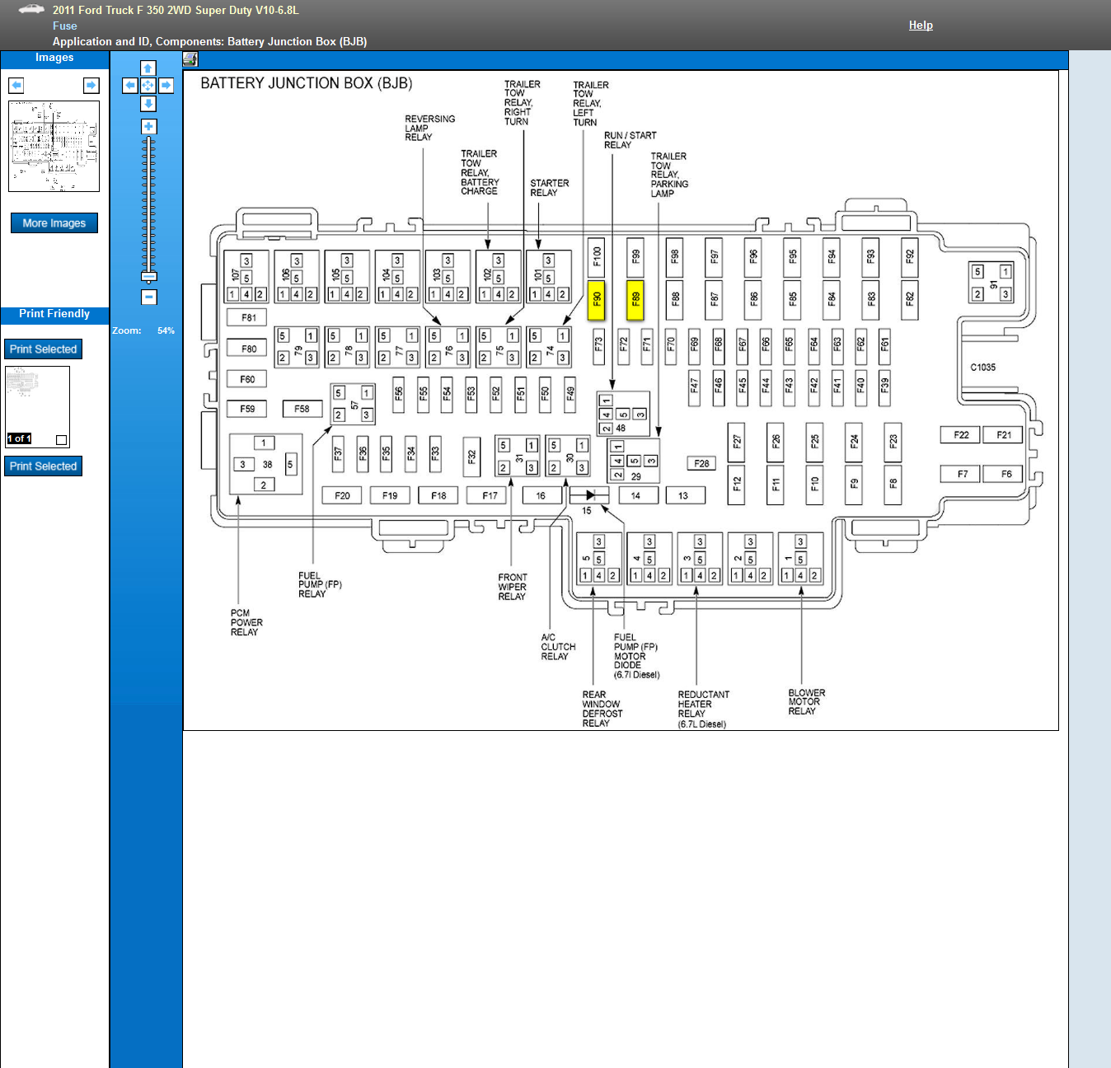
Task: Click the printer icon above the diagram
Action: coord(190,59)
